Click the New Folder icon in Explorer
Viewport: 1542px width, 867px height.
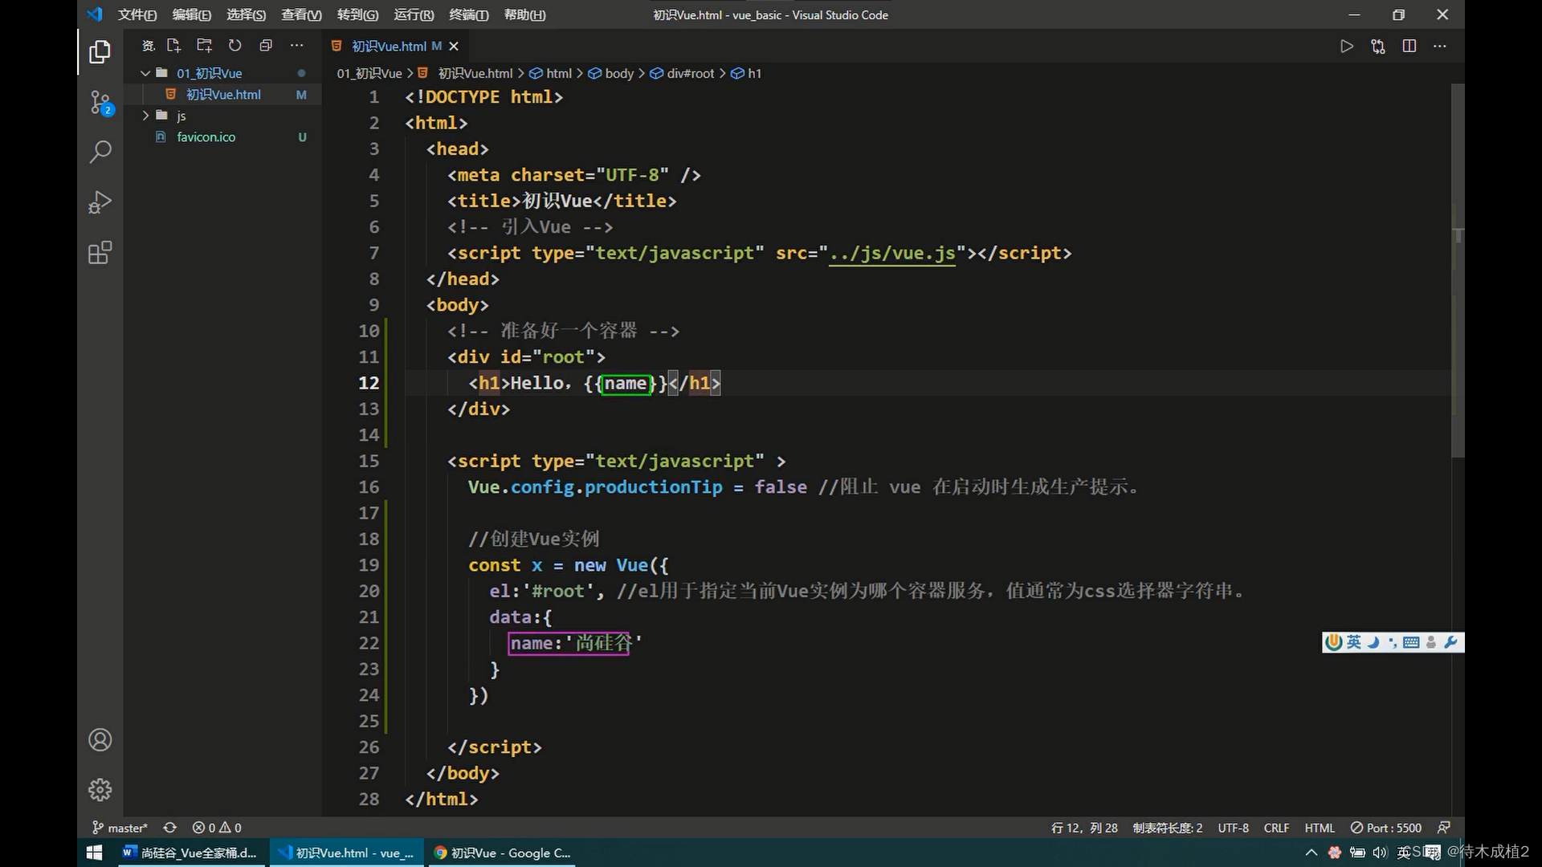[x=204, y=46]
